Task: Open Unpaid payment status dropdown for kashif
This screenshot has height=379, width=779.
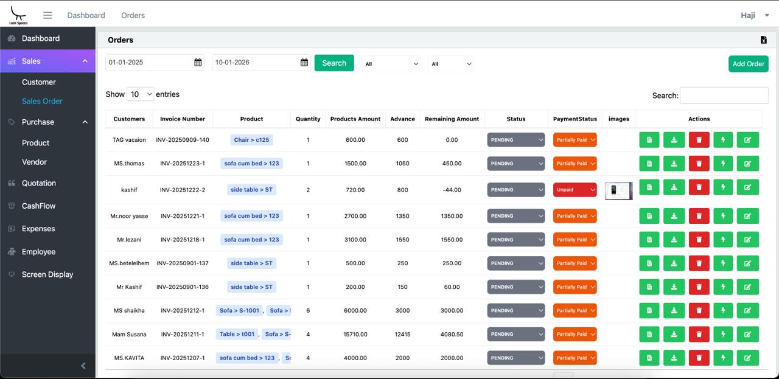Action: coord(575,190)
